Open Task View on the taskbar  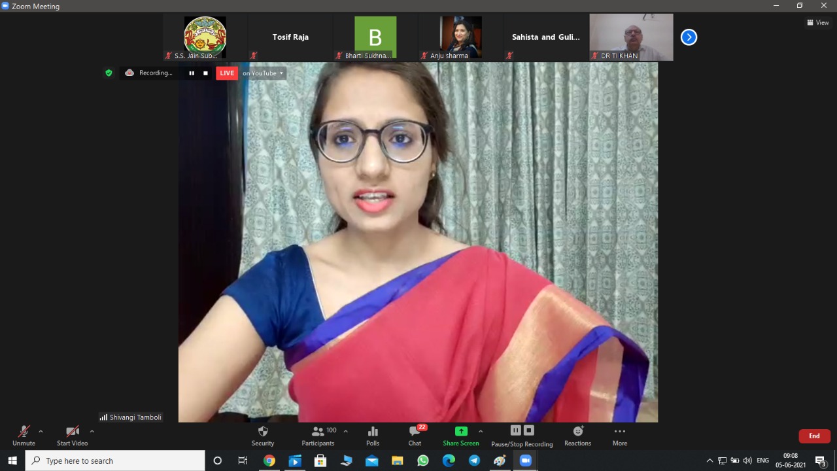[243, 461]
